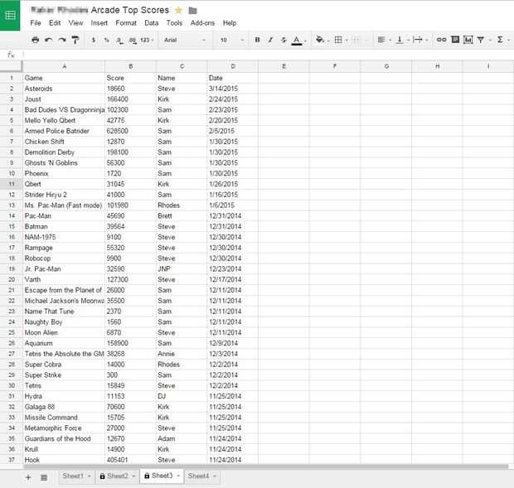Viewport: 514px width, 488px height.
Task: Select column D header
Action: (233, 66)
